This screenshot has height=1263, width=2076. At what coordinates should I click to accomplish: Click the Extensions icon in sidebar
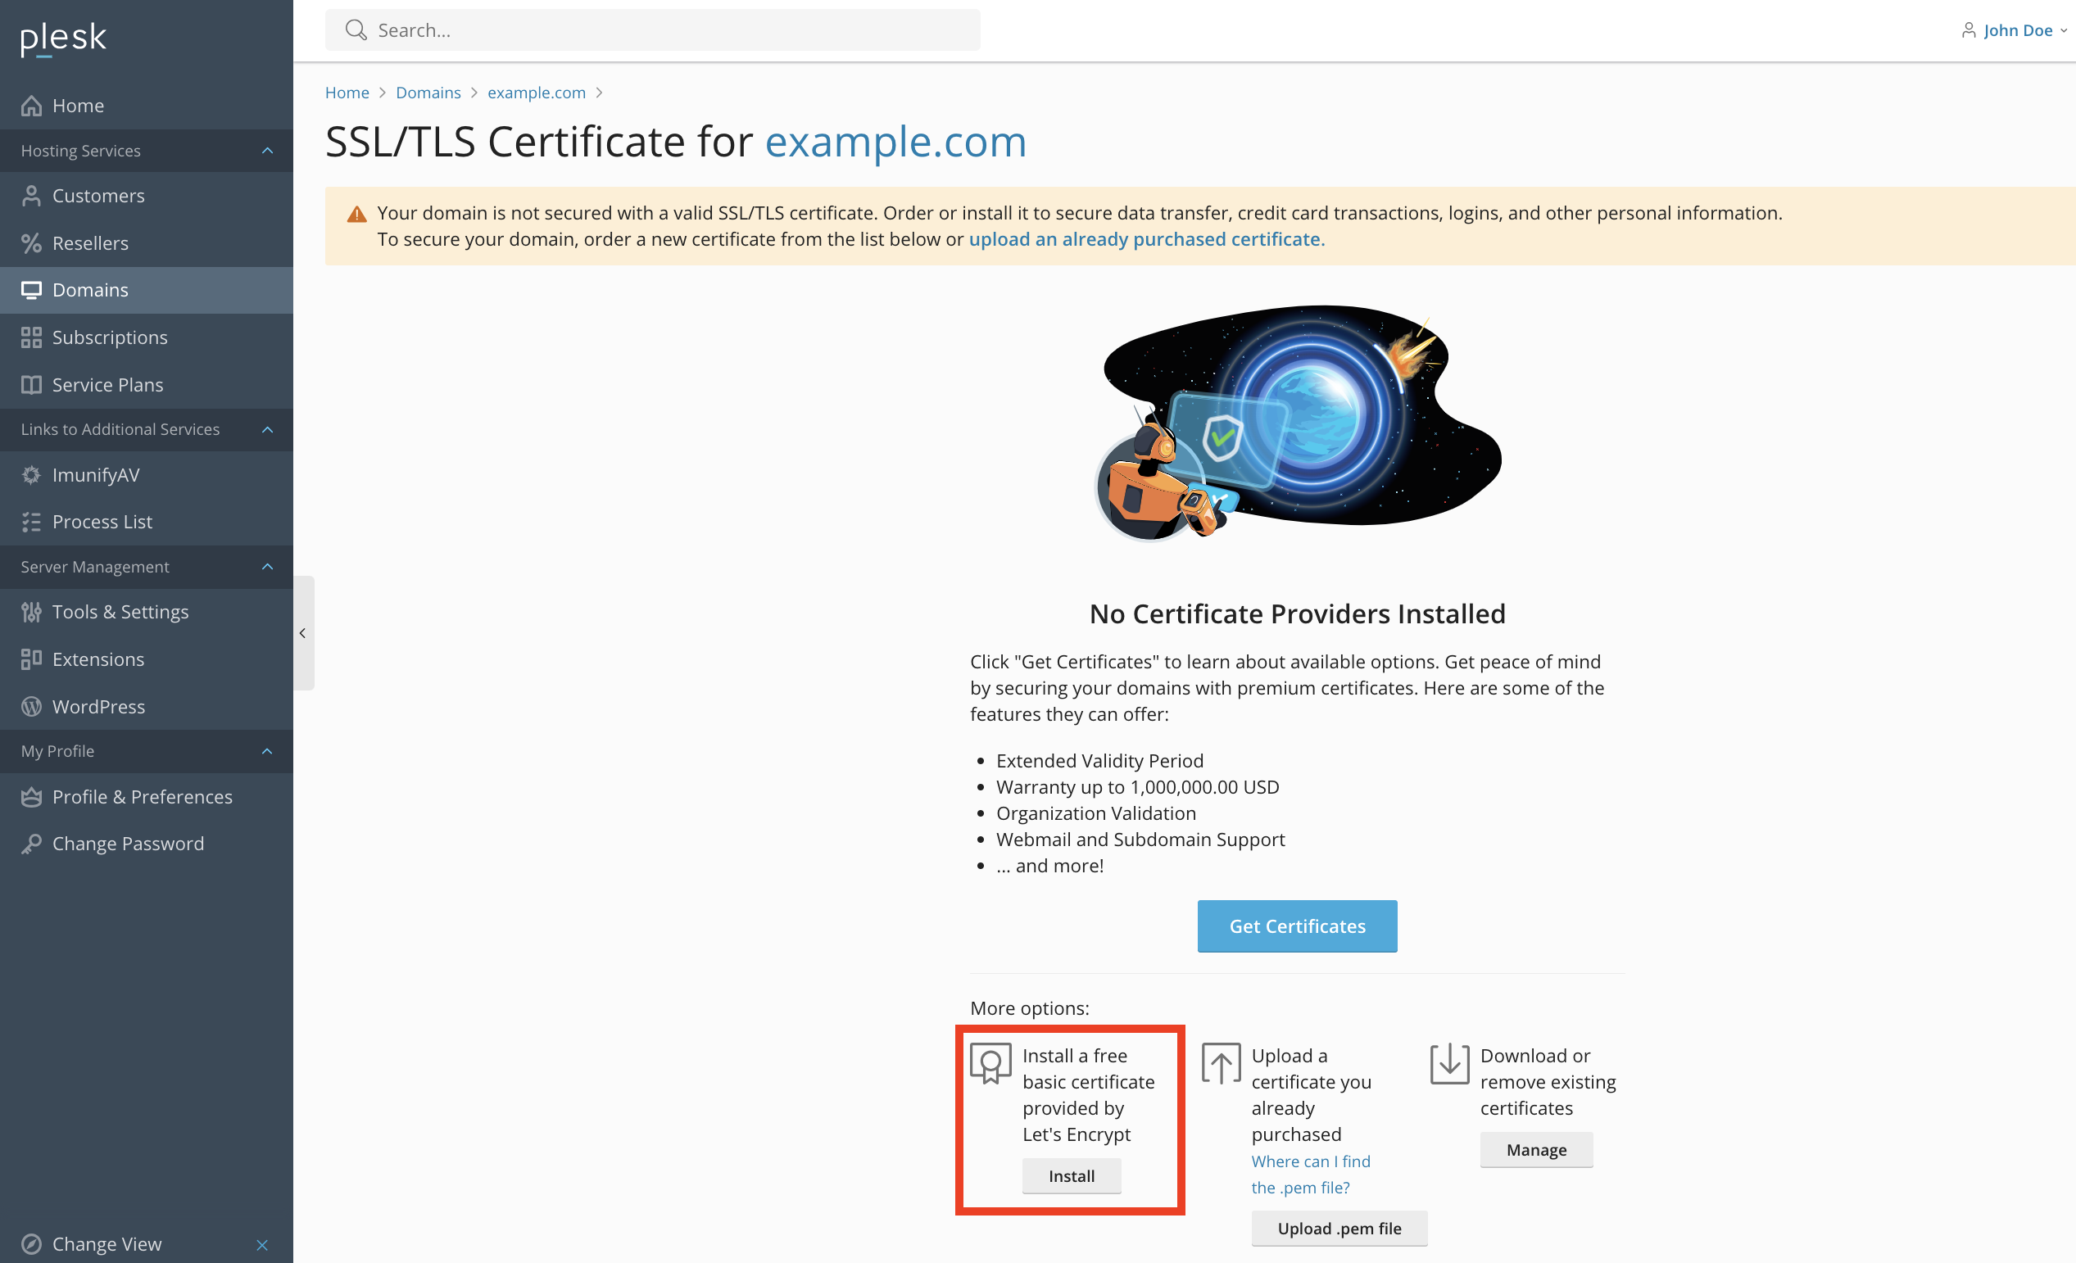pyautogui.click(x=34, y=659)
